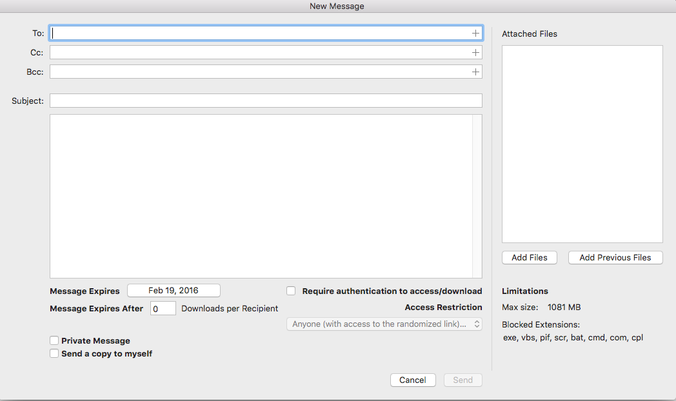The width and height of the screenshot is (676, 401).
Task: Click the Add Previous Files button
Action: [615, 257]
